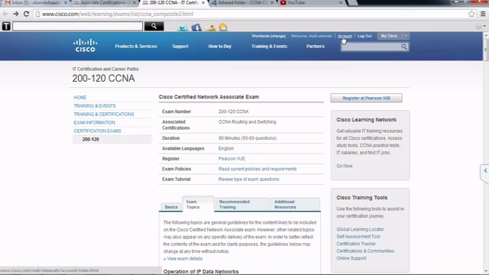Screen dimensions: 489x275
Task: Click the browser back arrow
Action: tap(5, 14)
